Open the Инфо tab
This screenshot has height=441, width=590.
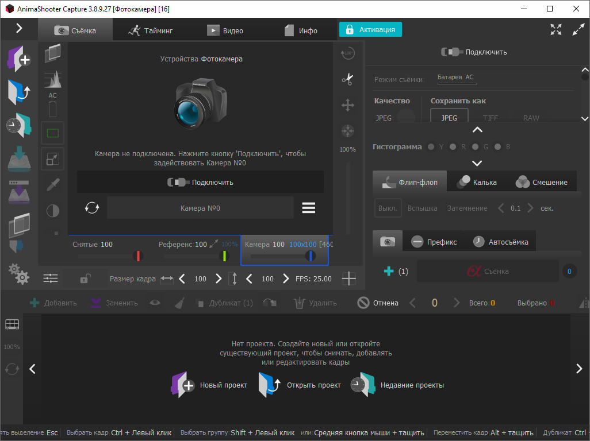point(300,30)
